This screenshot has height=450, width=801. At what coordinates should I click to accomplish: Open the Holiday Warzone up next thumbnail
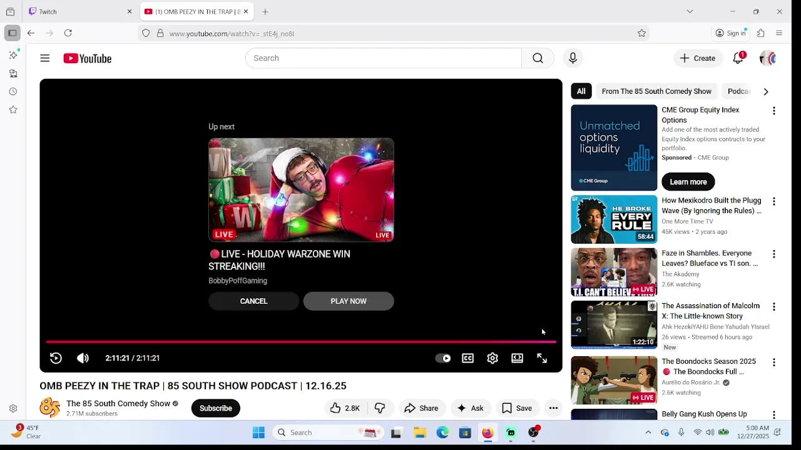point(301,190)
